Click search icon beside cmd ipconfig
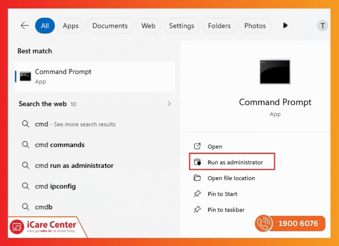The image size is (339, 246). 25,186
